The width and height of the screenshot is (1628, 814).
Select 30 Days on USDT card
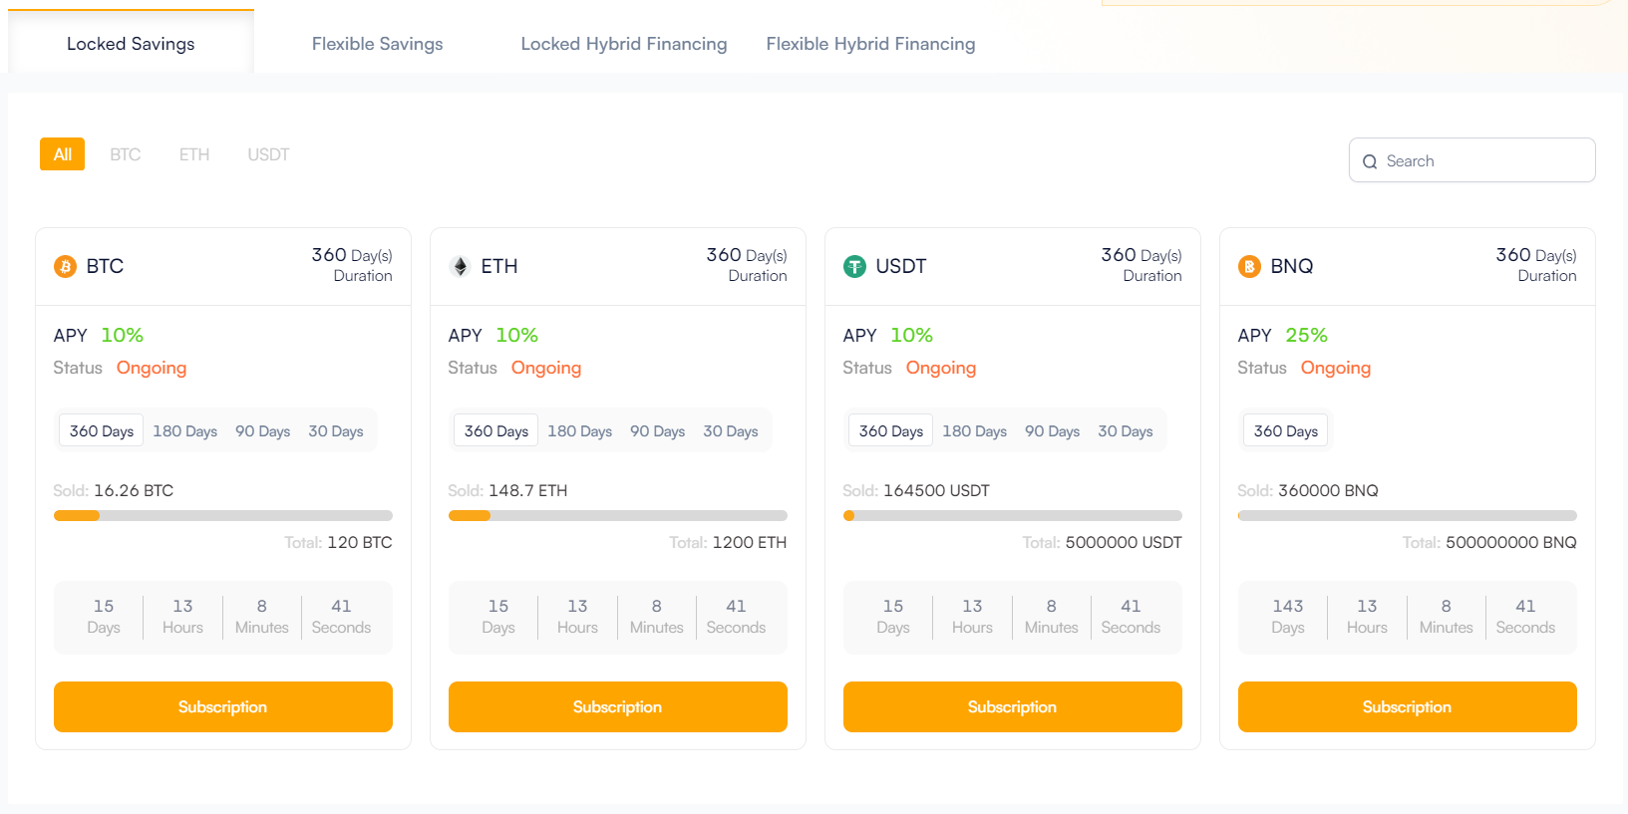click(1125, 431)
